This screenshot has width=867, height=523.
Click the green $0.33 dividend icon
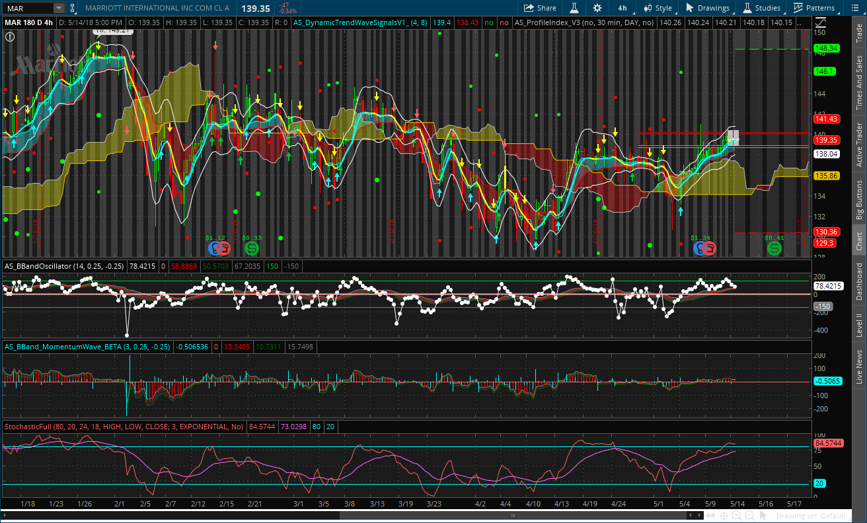pos(251,248)
